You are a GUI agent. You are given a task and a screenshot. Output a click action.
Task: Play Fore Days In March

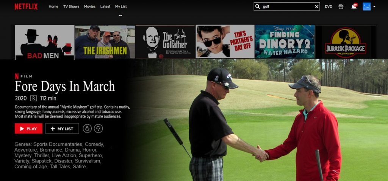(x=28, y=128)
